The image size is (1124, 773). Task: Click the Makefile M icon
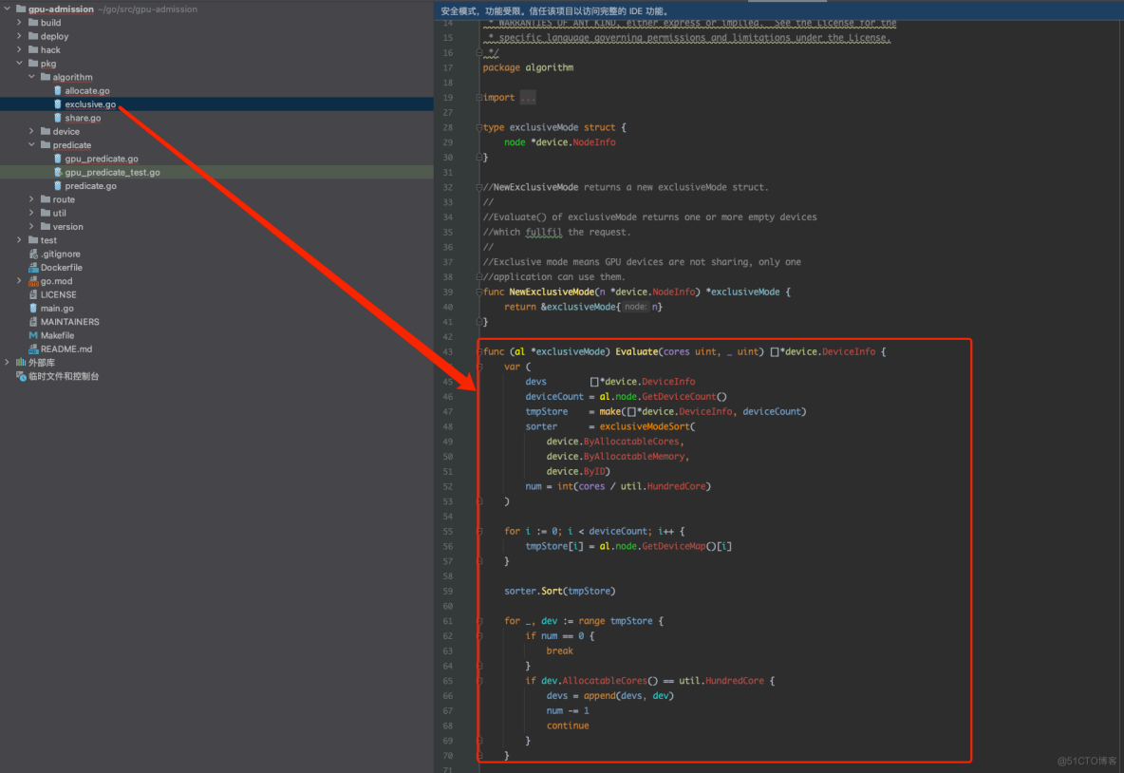(33, 335)
